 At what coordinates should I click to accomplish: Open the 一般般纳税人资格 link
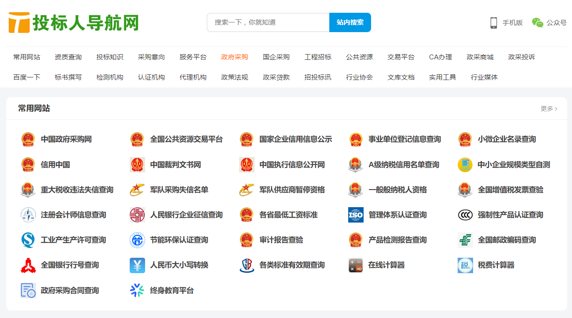(x=398, y=190)
